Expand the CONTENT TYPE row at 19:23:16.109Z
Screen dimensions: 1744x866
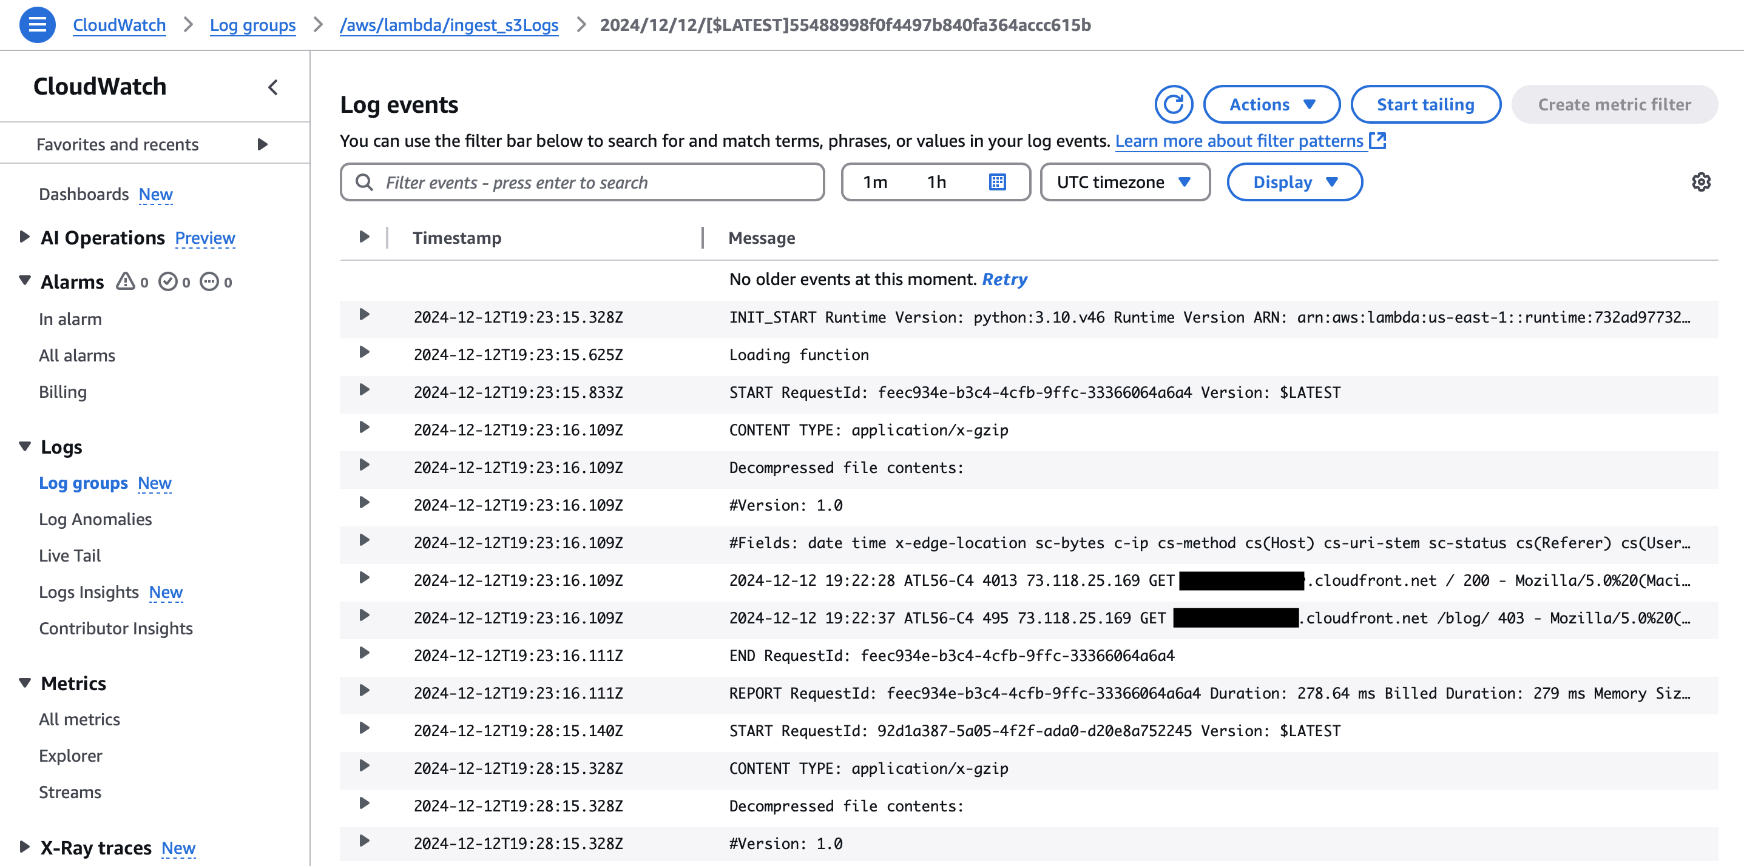point(364,428)
